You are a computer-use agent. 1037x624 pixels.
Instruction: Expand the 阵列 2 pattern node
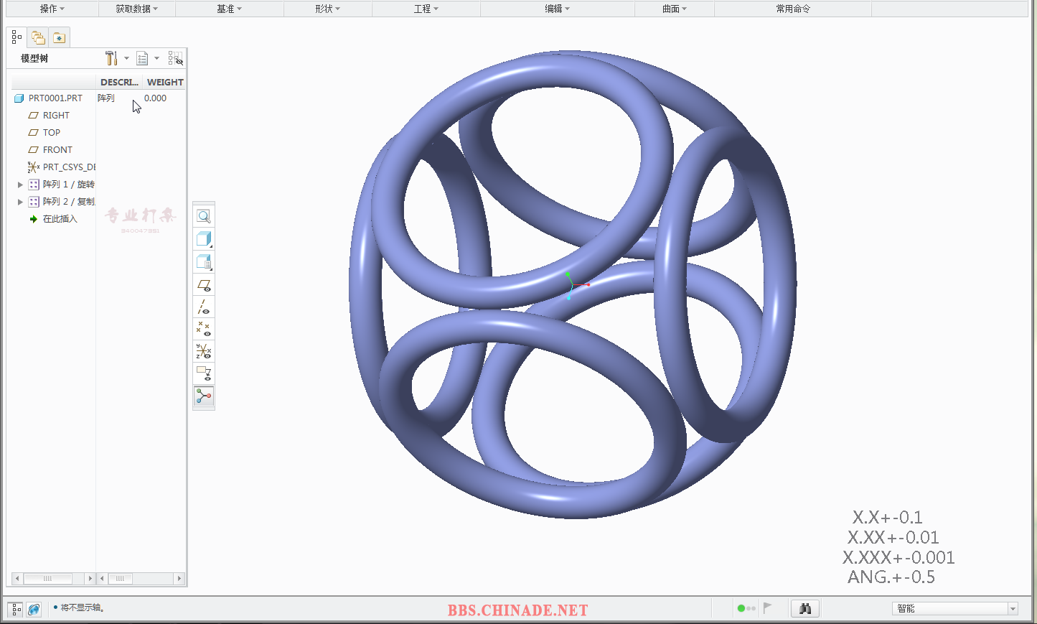coord(20,202)
